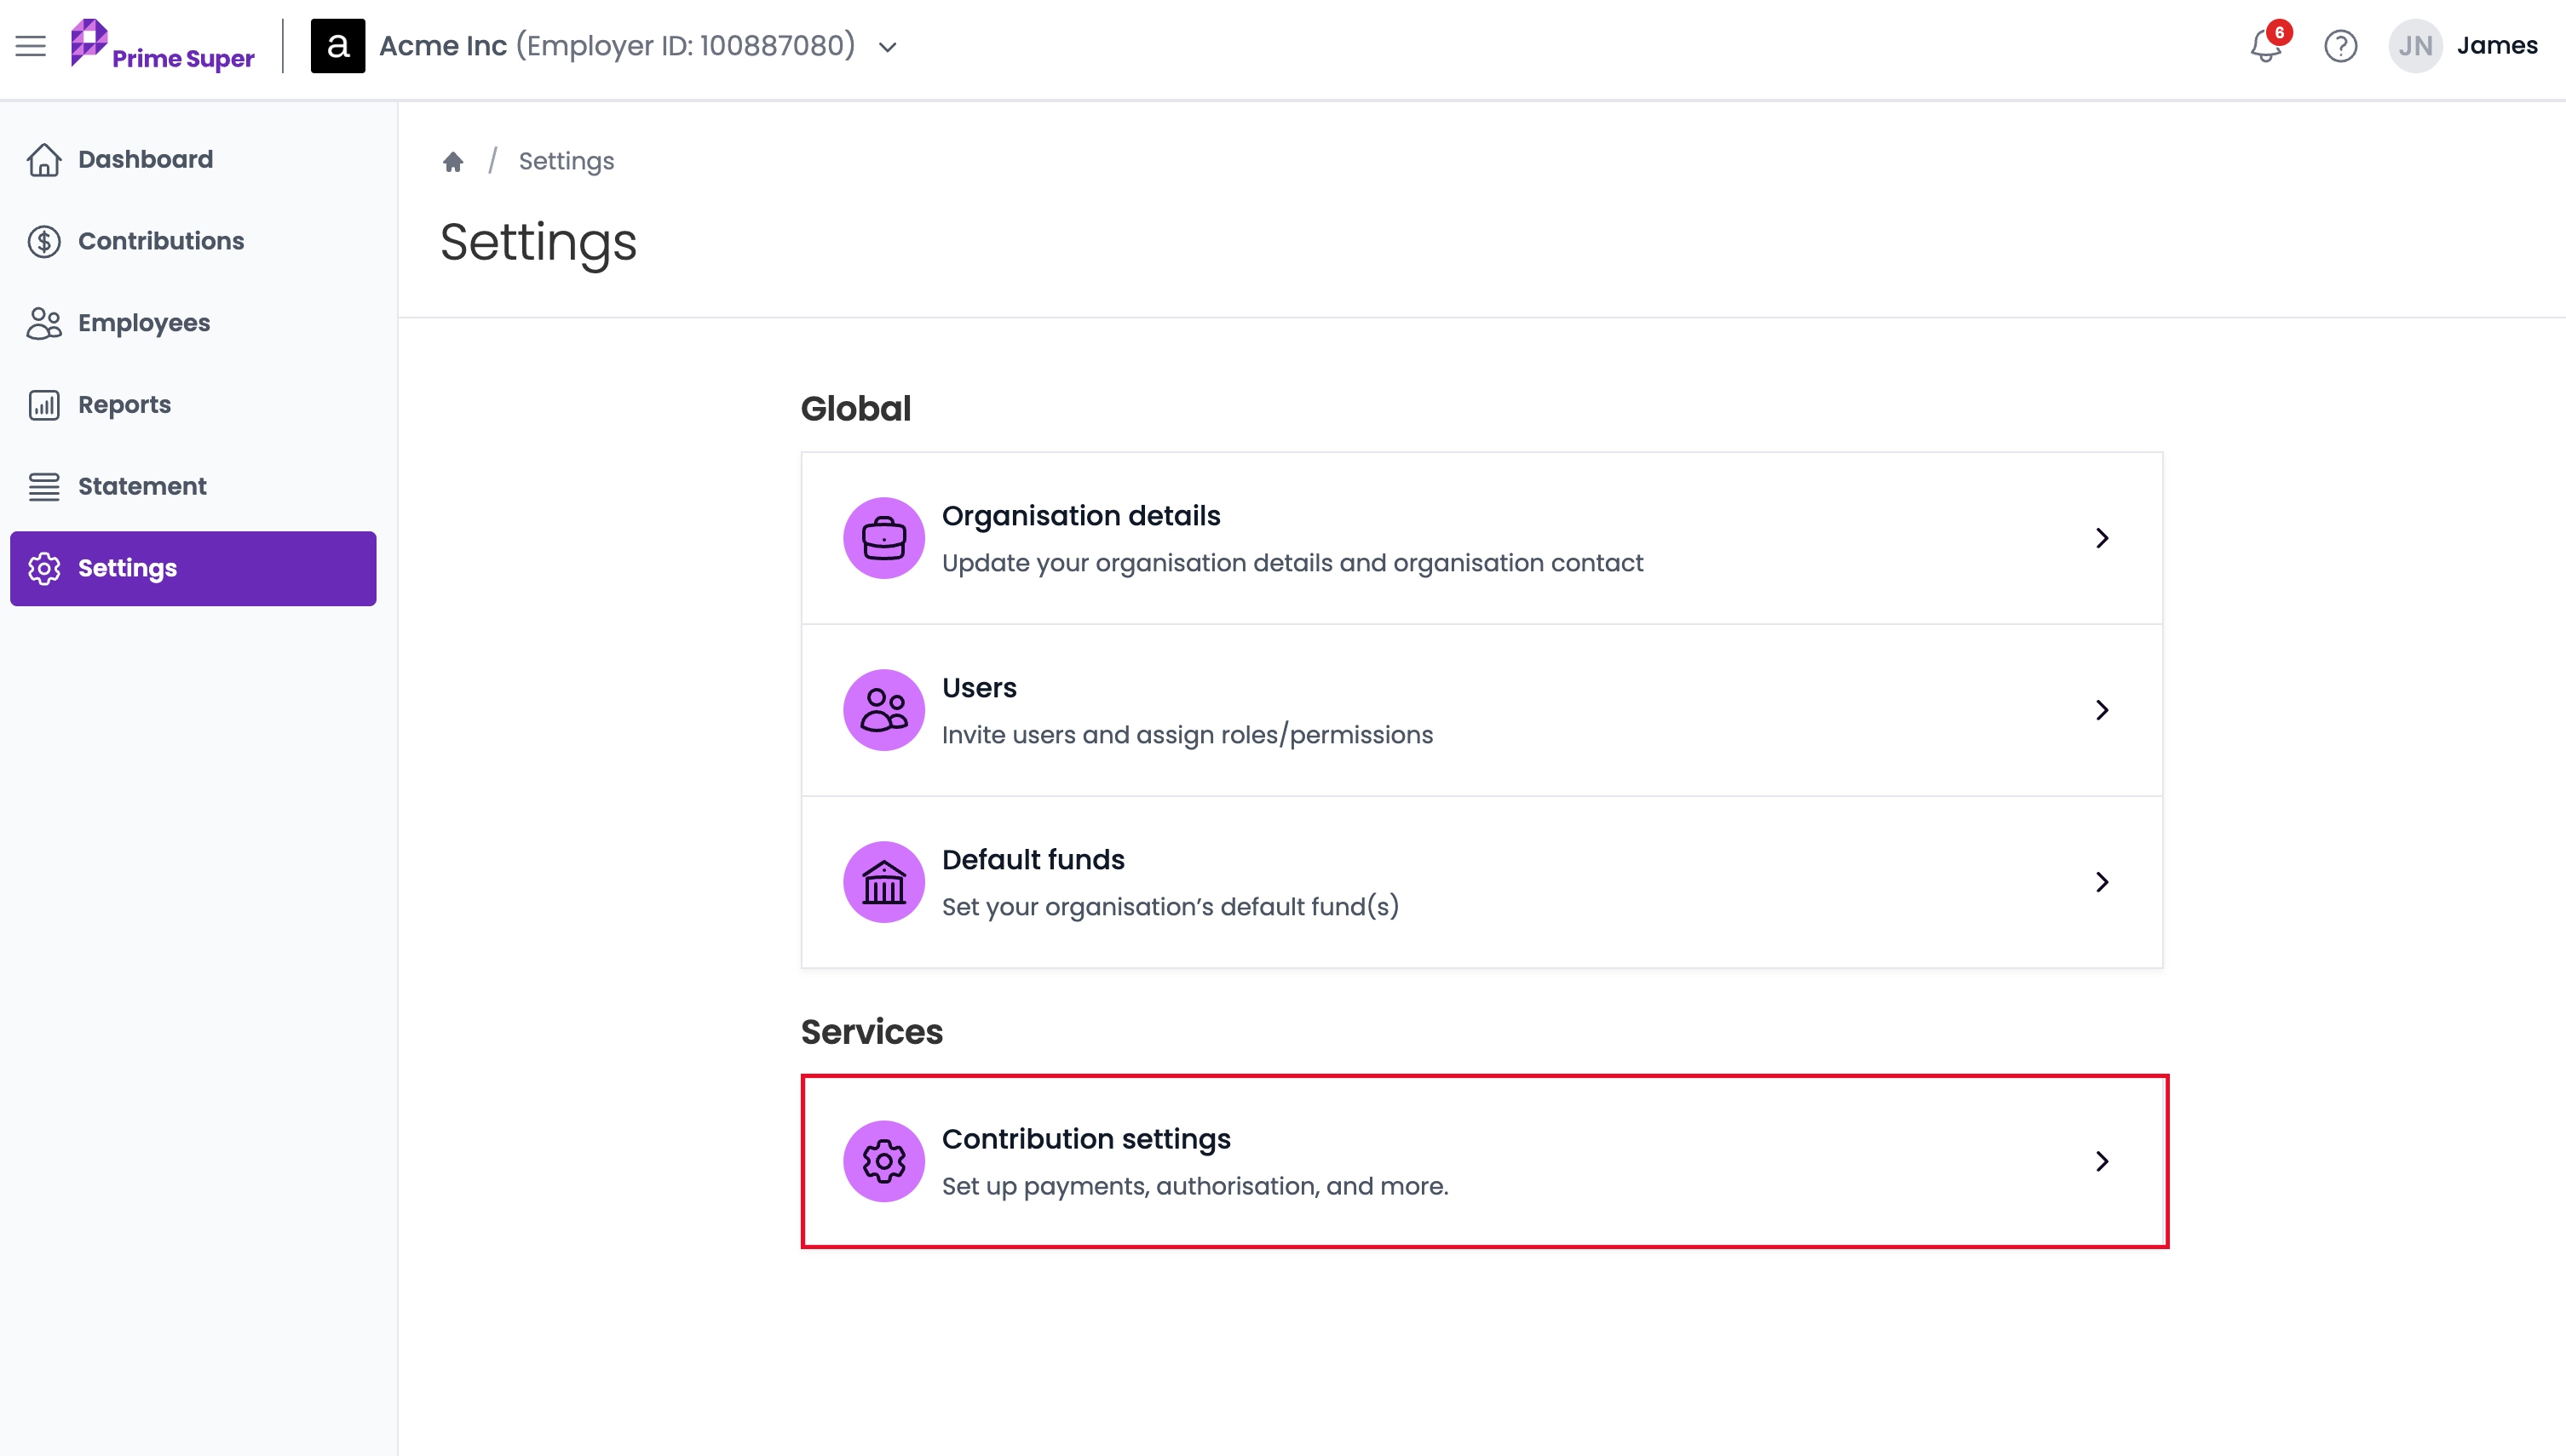Viewport: 2566px width, 1456px height.
Task: Click the Users group icon
Action: pos(883,710)
